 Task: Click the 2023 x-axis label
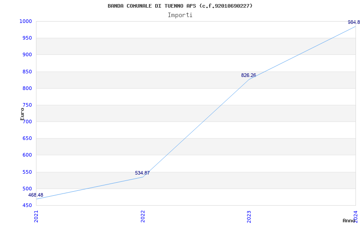249,216
